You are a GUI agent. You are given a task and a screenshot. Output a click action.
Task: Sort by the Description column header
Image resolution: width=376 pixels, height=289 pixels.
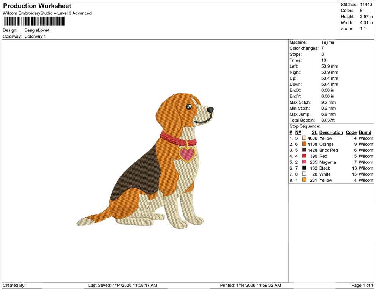coord(331,132)
